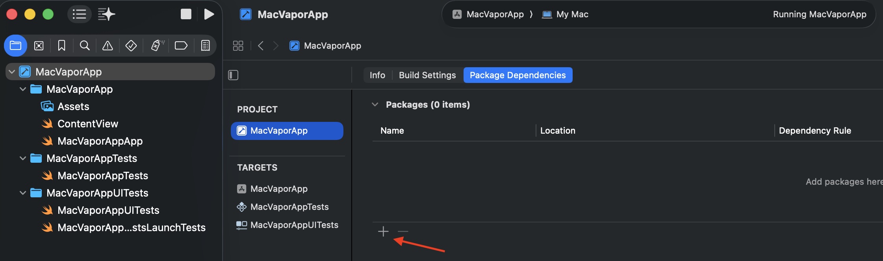
Task: Click the MacVaporApp folder icon in navigator
Action: click(36, 89)
